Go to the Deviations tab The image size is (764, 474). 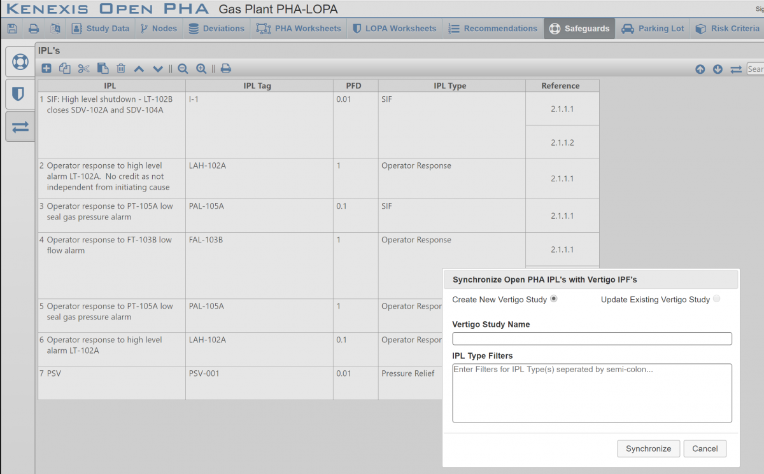216,29
